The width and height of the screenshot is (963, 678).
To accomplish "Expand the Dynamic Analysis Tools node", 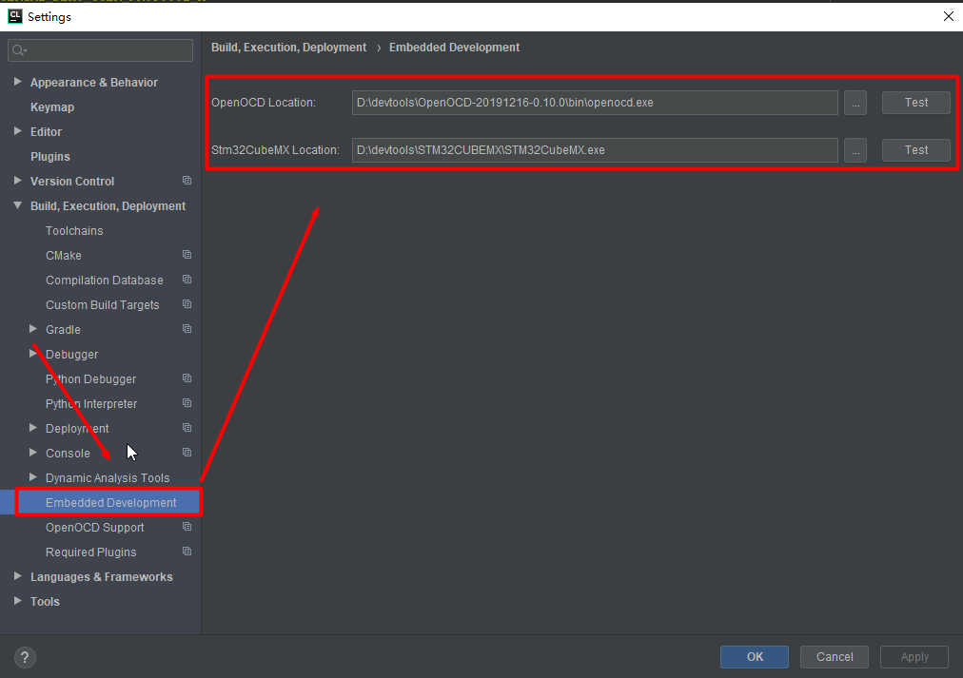I will pos(33,476).
